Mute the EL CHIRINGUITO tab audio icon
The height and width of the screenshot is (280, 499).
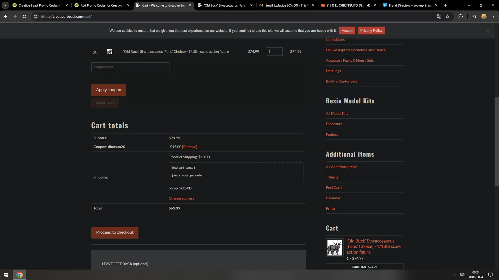[x=369, y=5]
